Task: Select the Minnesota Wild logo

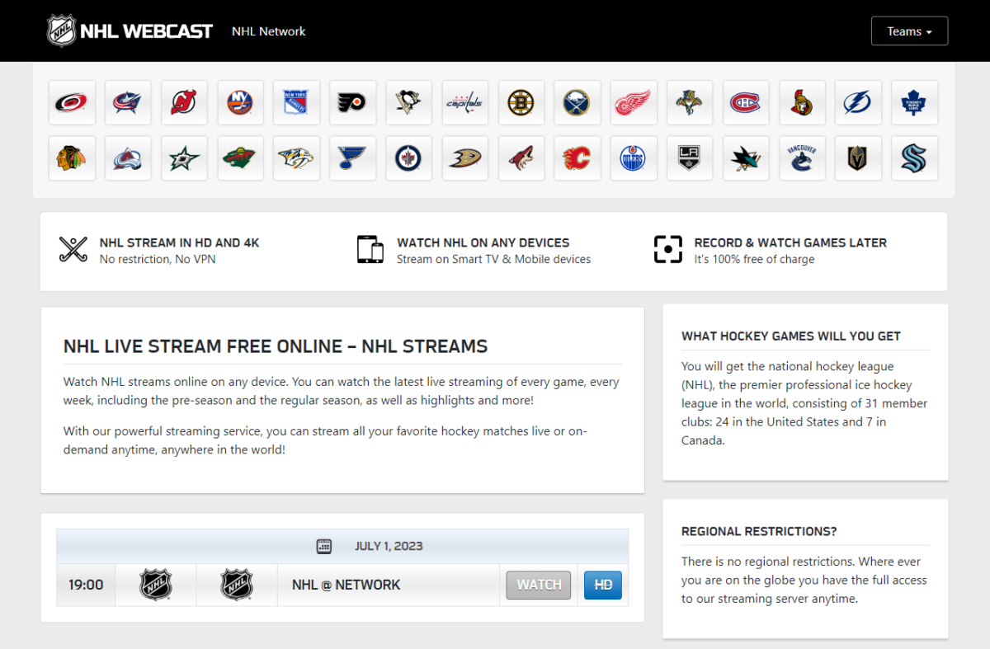Action: pos(240,158)
